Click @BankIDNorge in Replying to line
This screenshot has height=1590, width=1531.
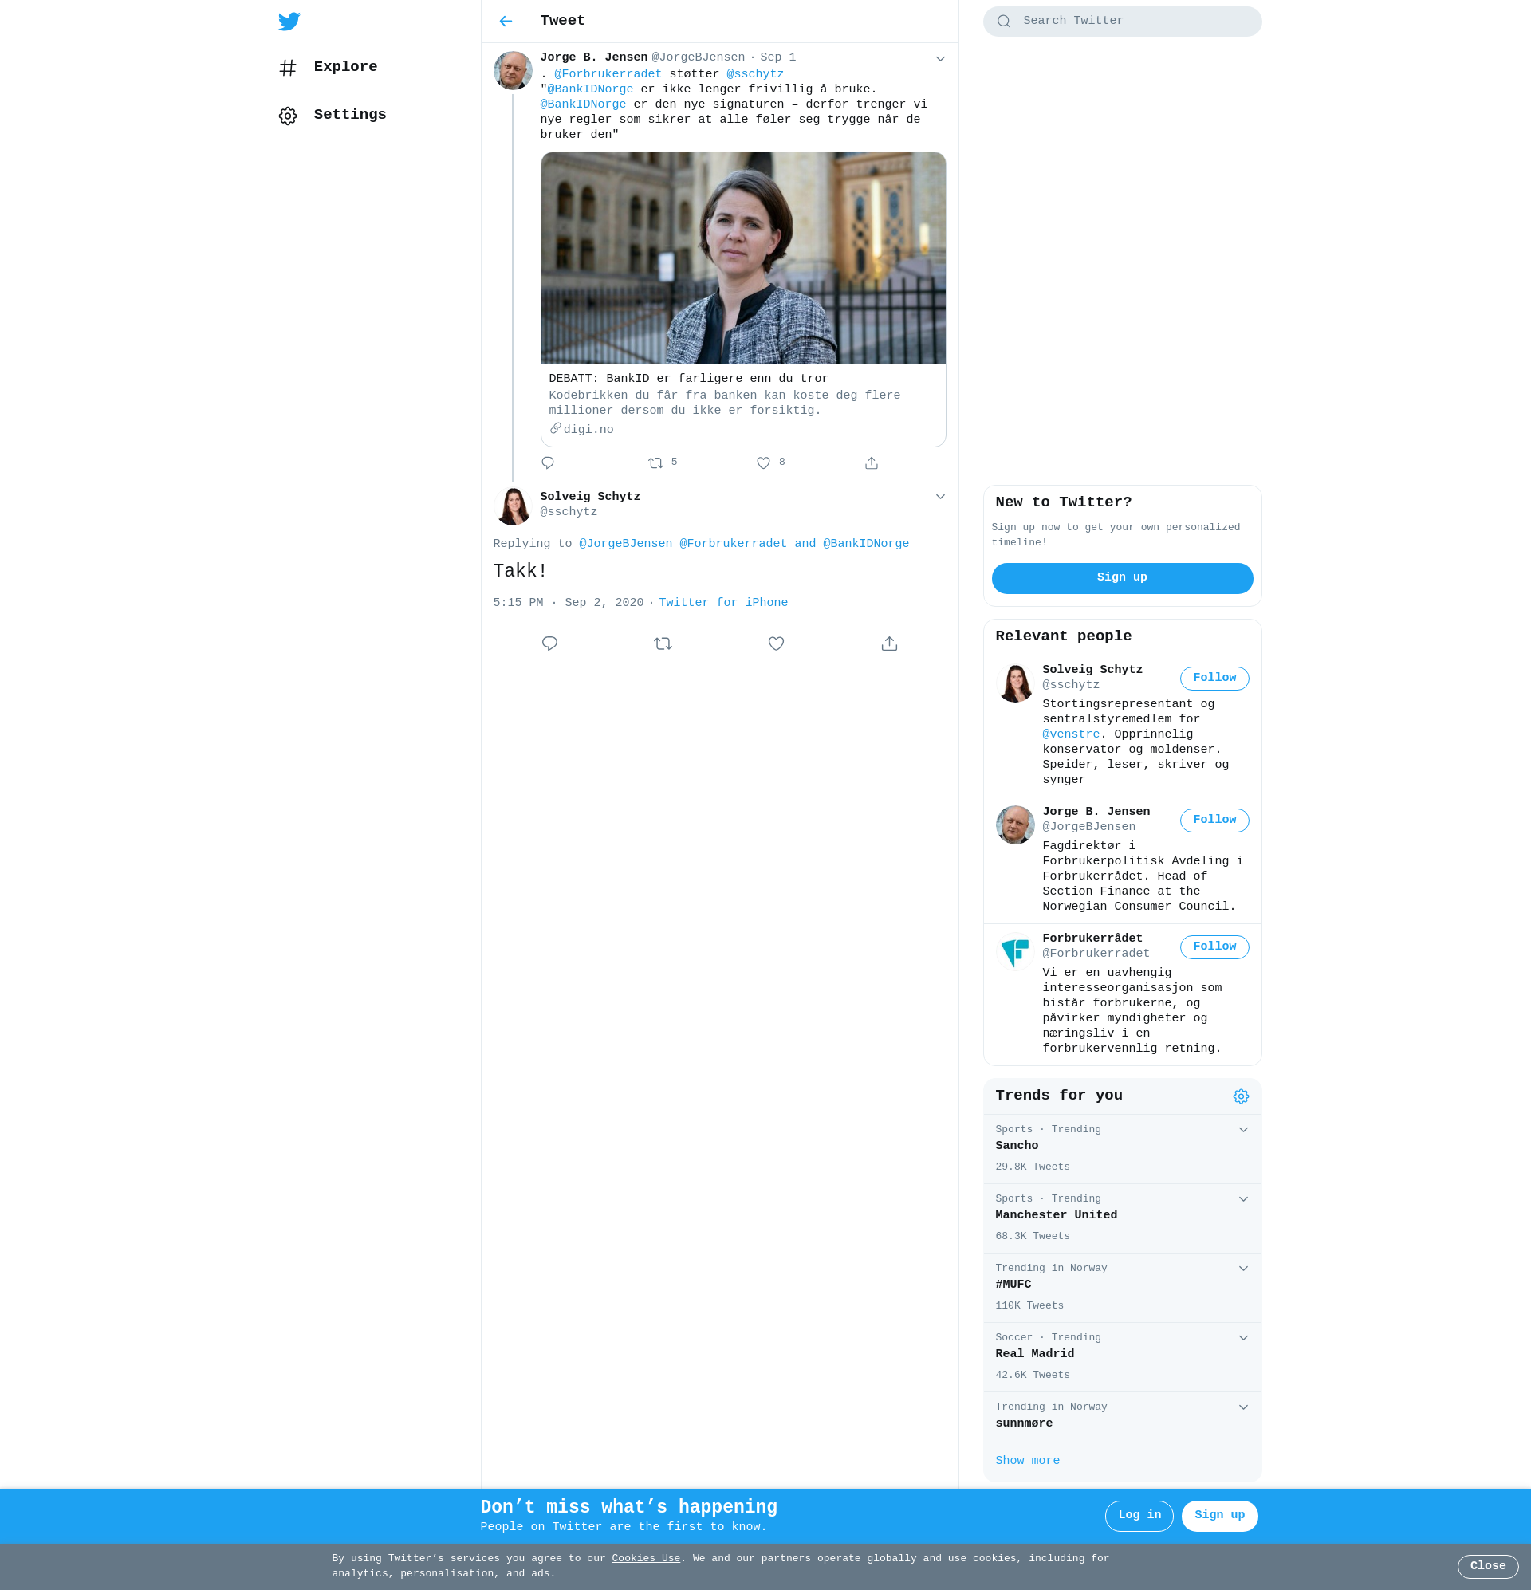(866, 544)
